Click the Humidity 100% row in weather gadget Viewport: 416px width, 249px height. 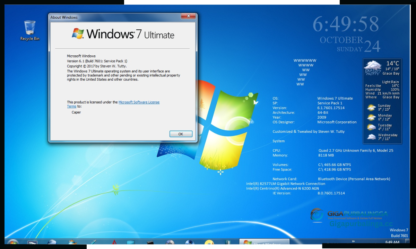click(382, 90)
